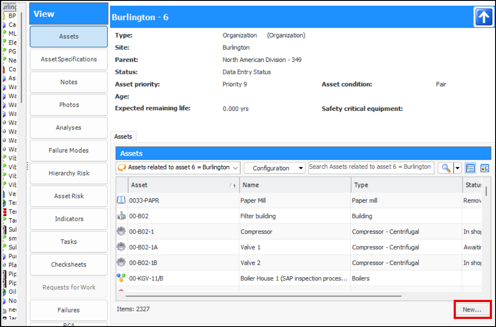Select the Assets tab above grid
This screenshot has width=496, height=327.
coord(123,137)
